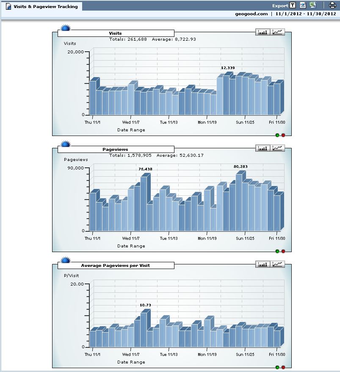
Task: Click the green dot under Visits chart
Action: [x=277, y=135]
